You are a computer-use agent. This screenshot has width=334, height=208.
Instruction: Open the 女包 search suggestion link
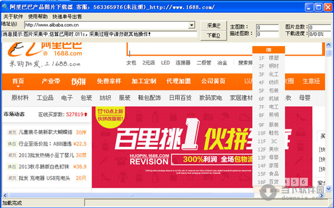coord(131,63)
